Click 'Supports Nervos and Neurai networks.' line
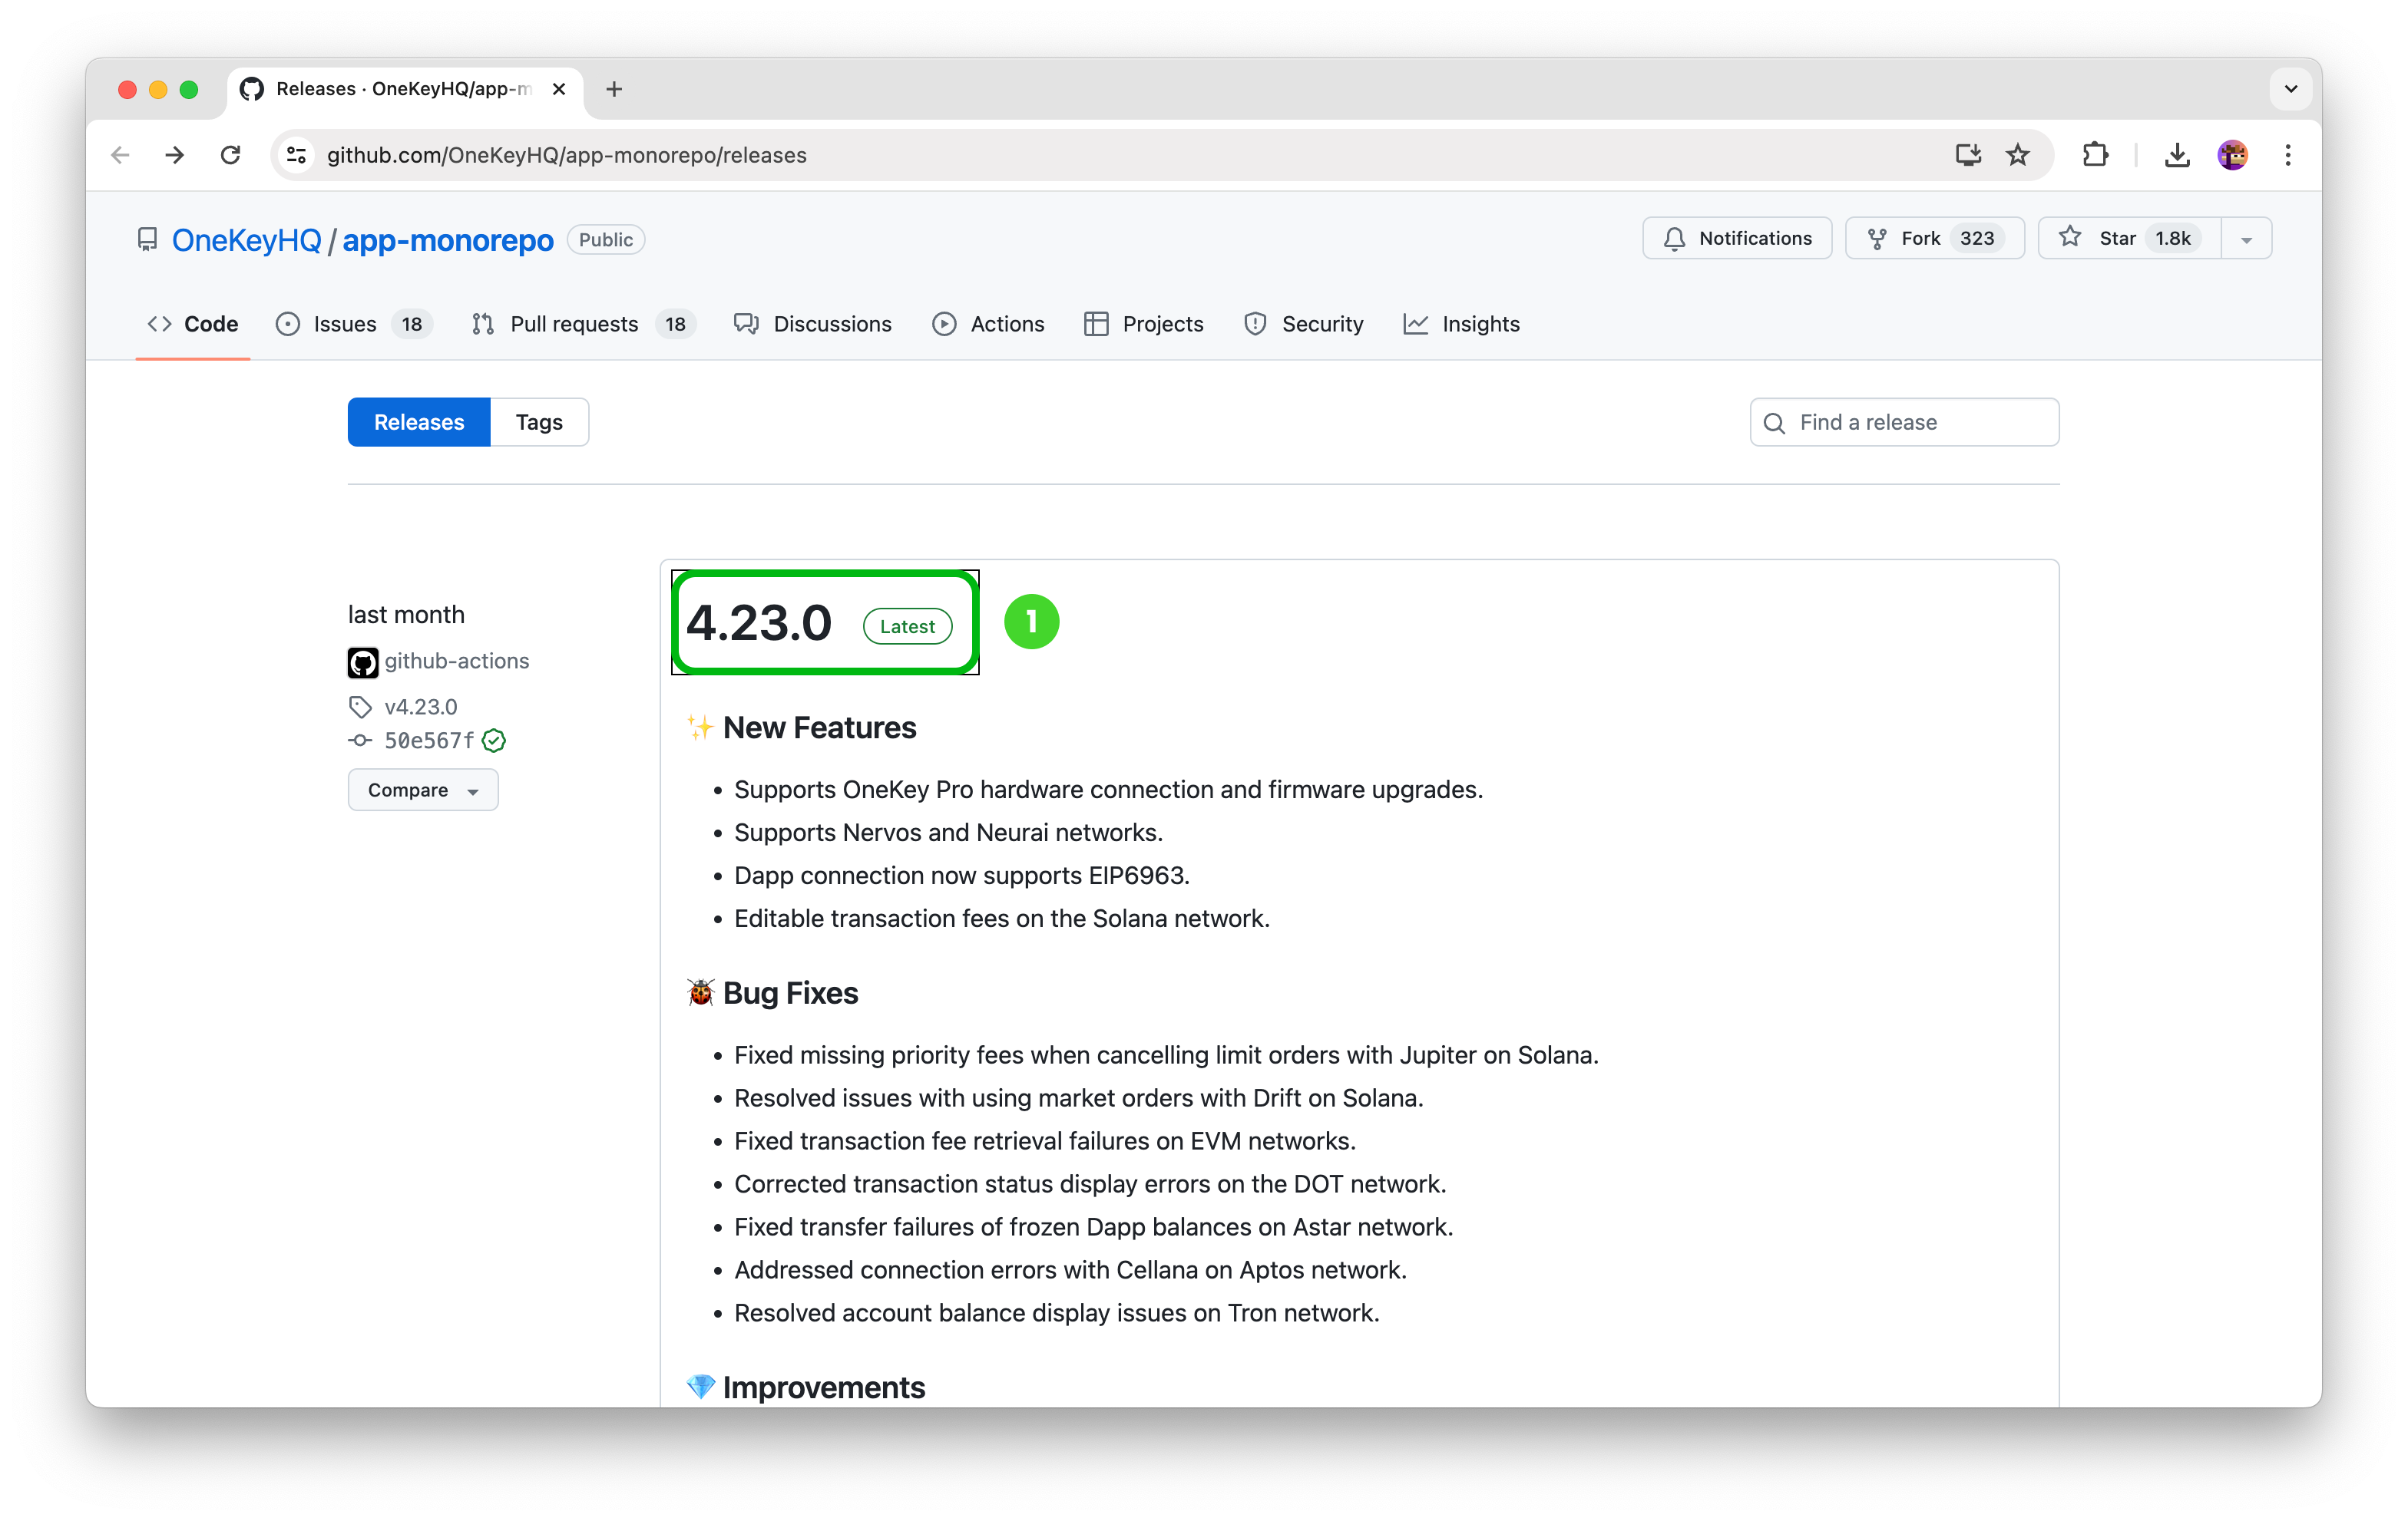Screen dimensions: 2408x1521 coord(948,833)
